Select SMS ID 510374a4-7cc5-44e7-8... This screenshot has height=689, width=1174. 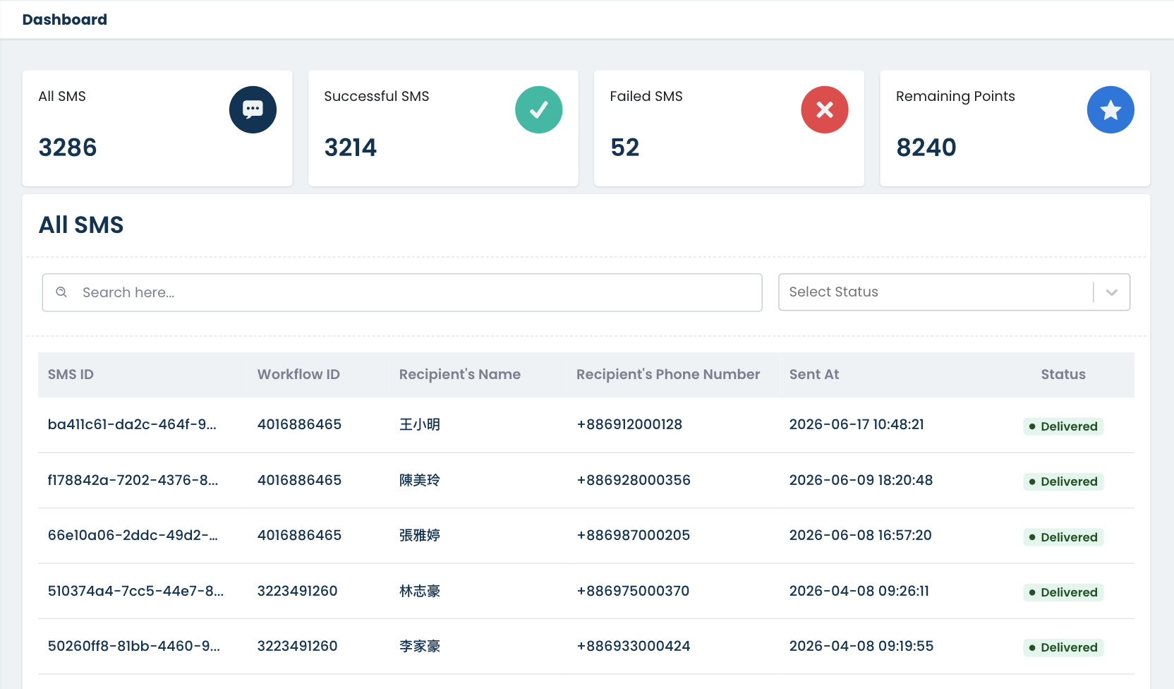pyautogui.click(x=135, y=592)
